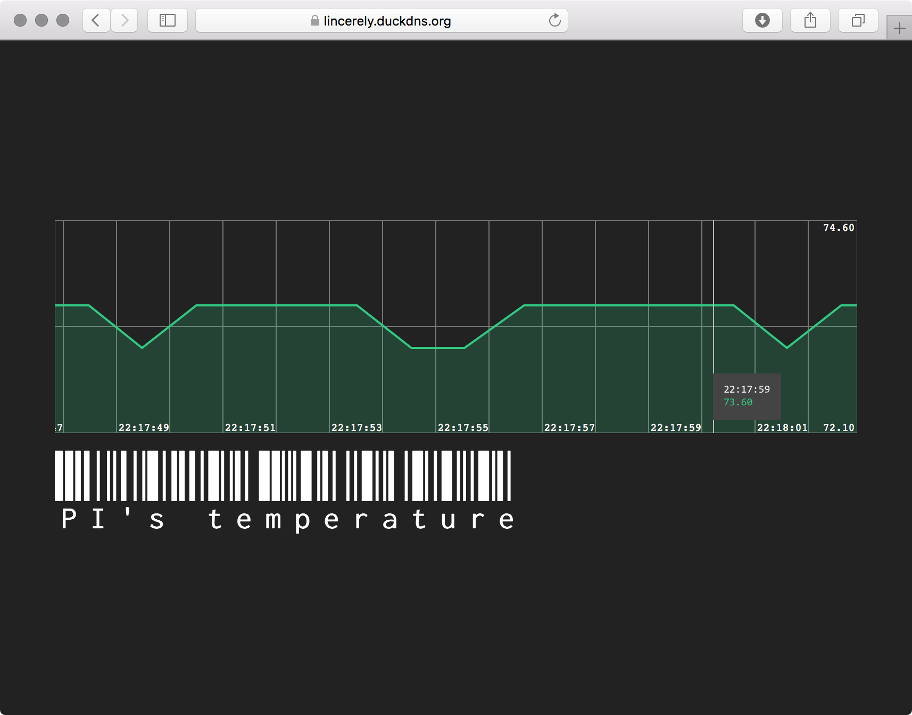Reload the page using the refresh icon

[x=554, y=21]
